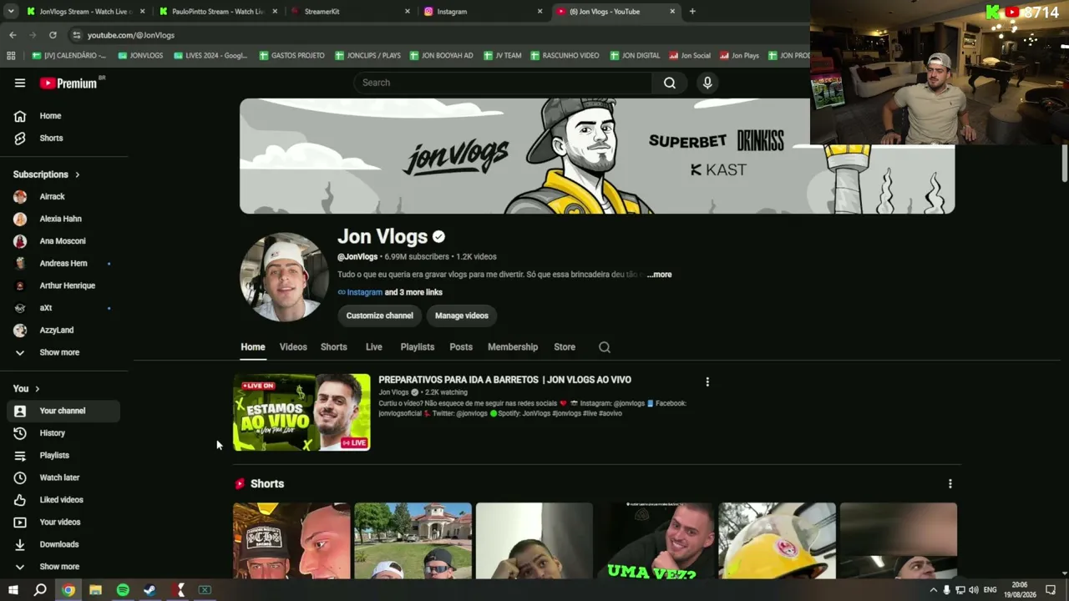Open the 'and 3 more links' link
Screen dimensions: 1069x601
pyautogui.click(x=413, y=293)
